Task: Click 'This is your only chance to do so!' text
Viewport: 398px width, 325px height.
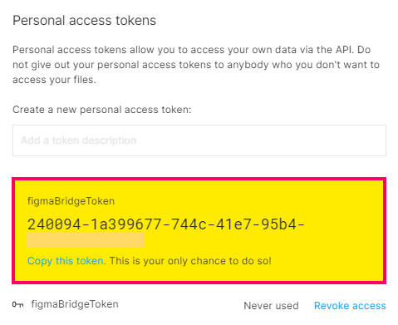Action: 190,261
